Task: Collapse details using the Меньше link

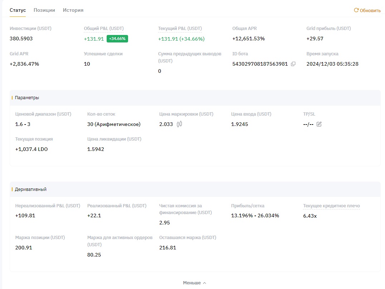Action: click(192, 283)
